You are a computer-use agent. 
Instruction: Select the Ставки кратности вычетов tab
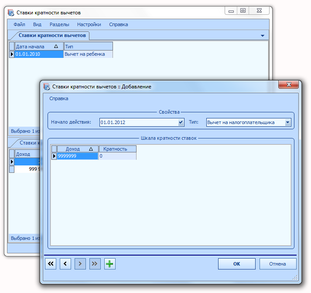pyautogui.click(x=52, y=35)
